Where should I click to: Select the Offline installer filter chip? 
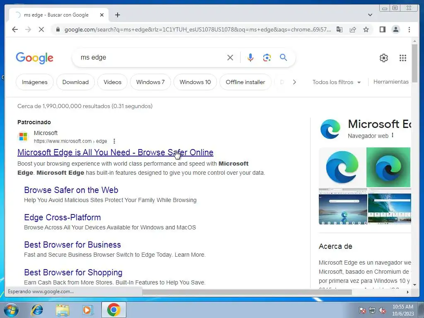245,82
